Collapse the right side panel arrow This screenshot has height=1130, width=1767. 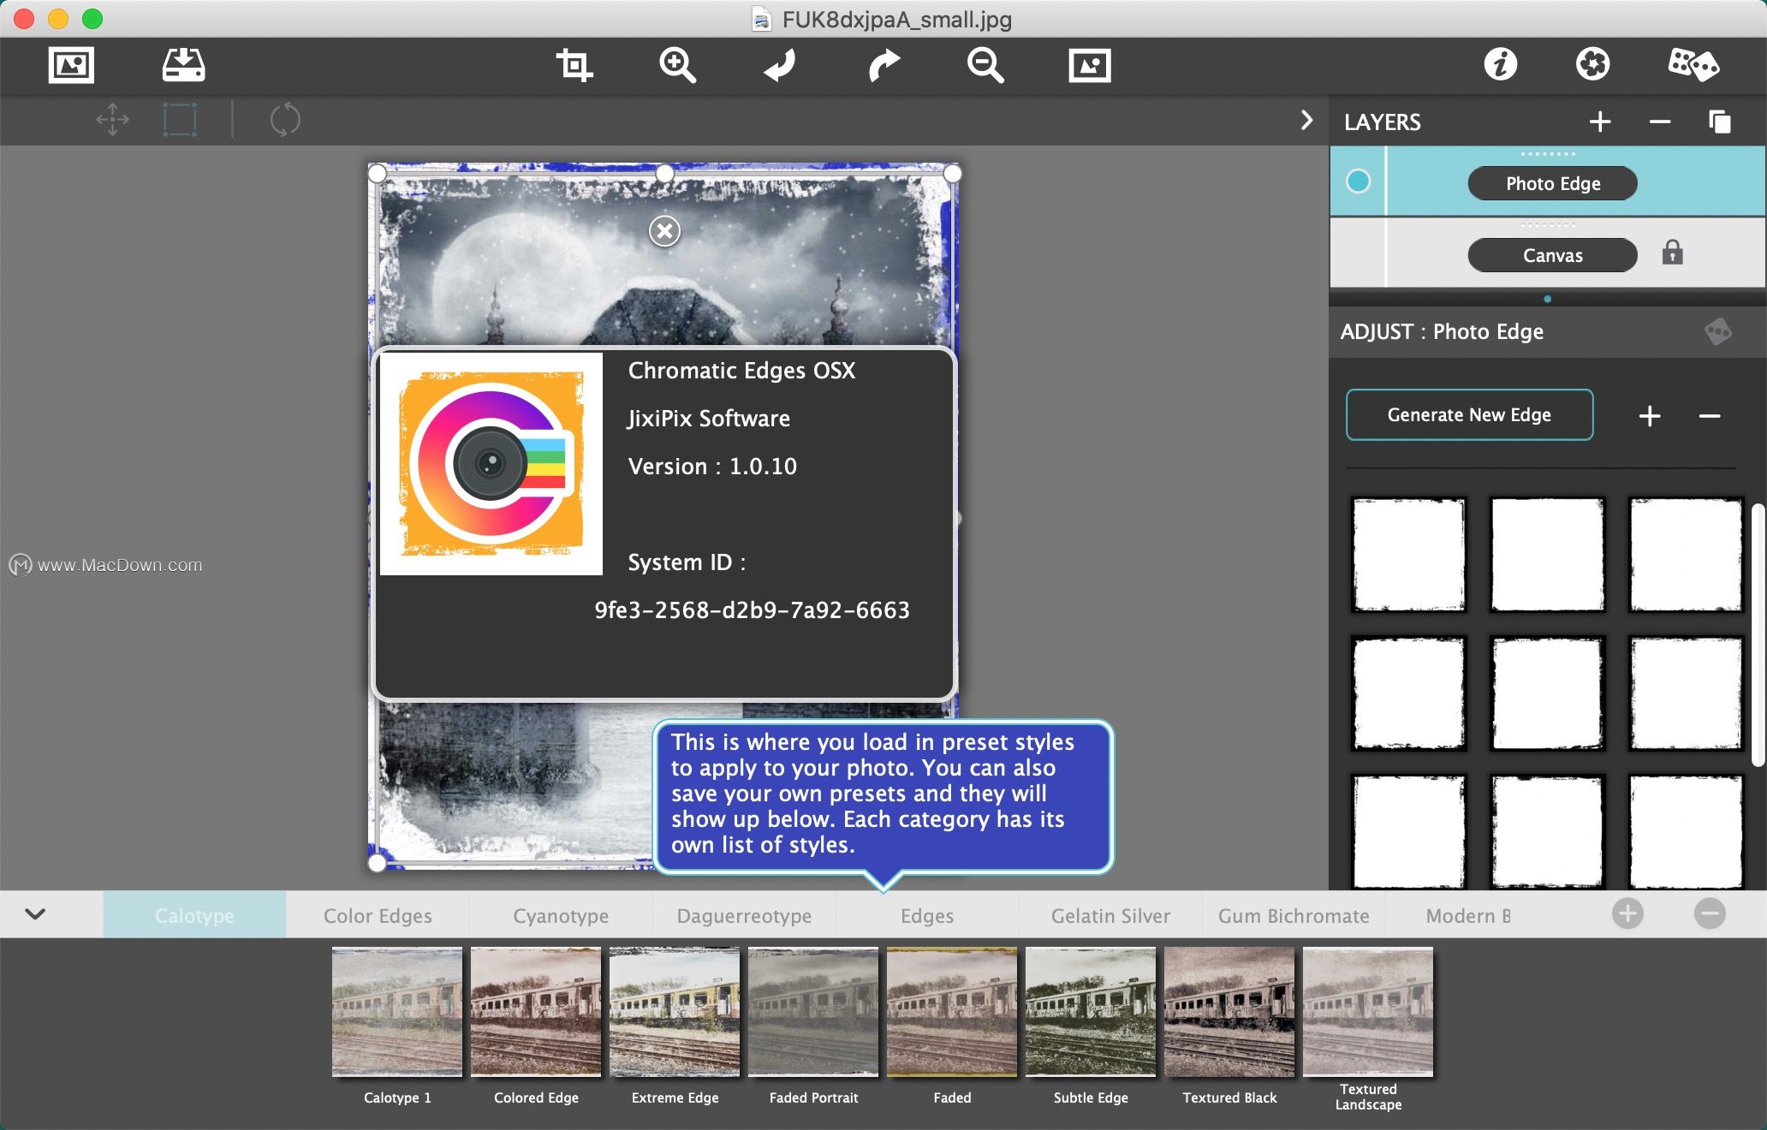coord(1306,120)
